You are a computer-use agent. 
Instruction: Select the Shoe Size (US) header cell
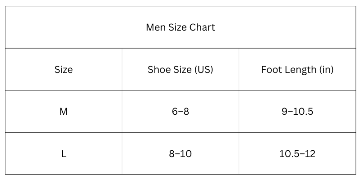[x=180, y=69]
